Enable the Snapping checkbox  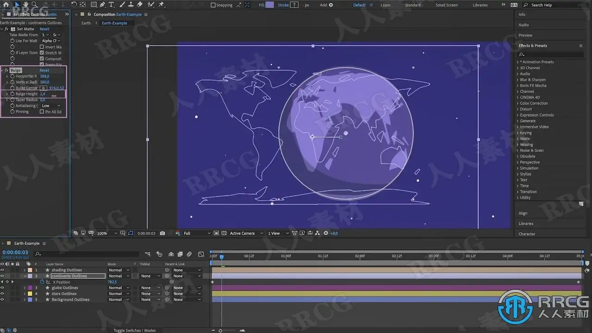(x=213, y=5)
